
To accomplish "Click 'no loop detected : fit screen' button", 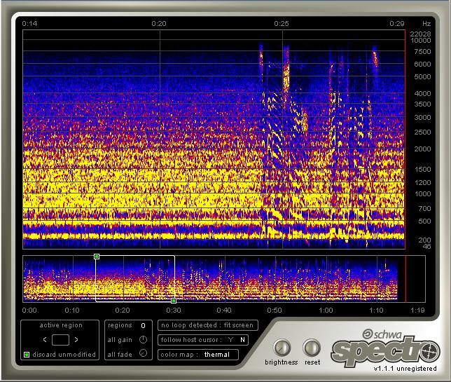I will [208, 325].
